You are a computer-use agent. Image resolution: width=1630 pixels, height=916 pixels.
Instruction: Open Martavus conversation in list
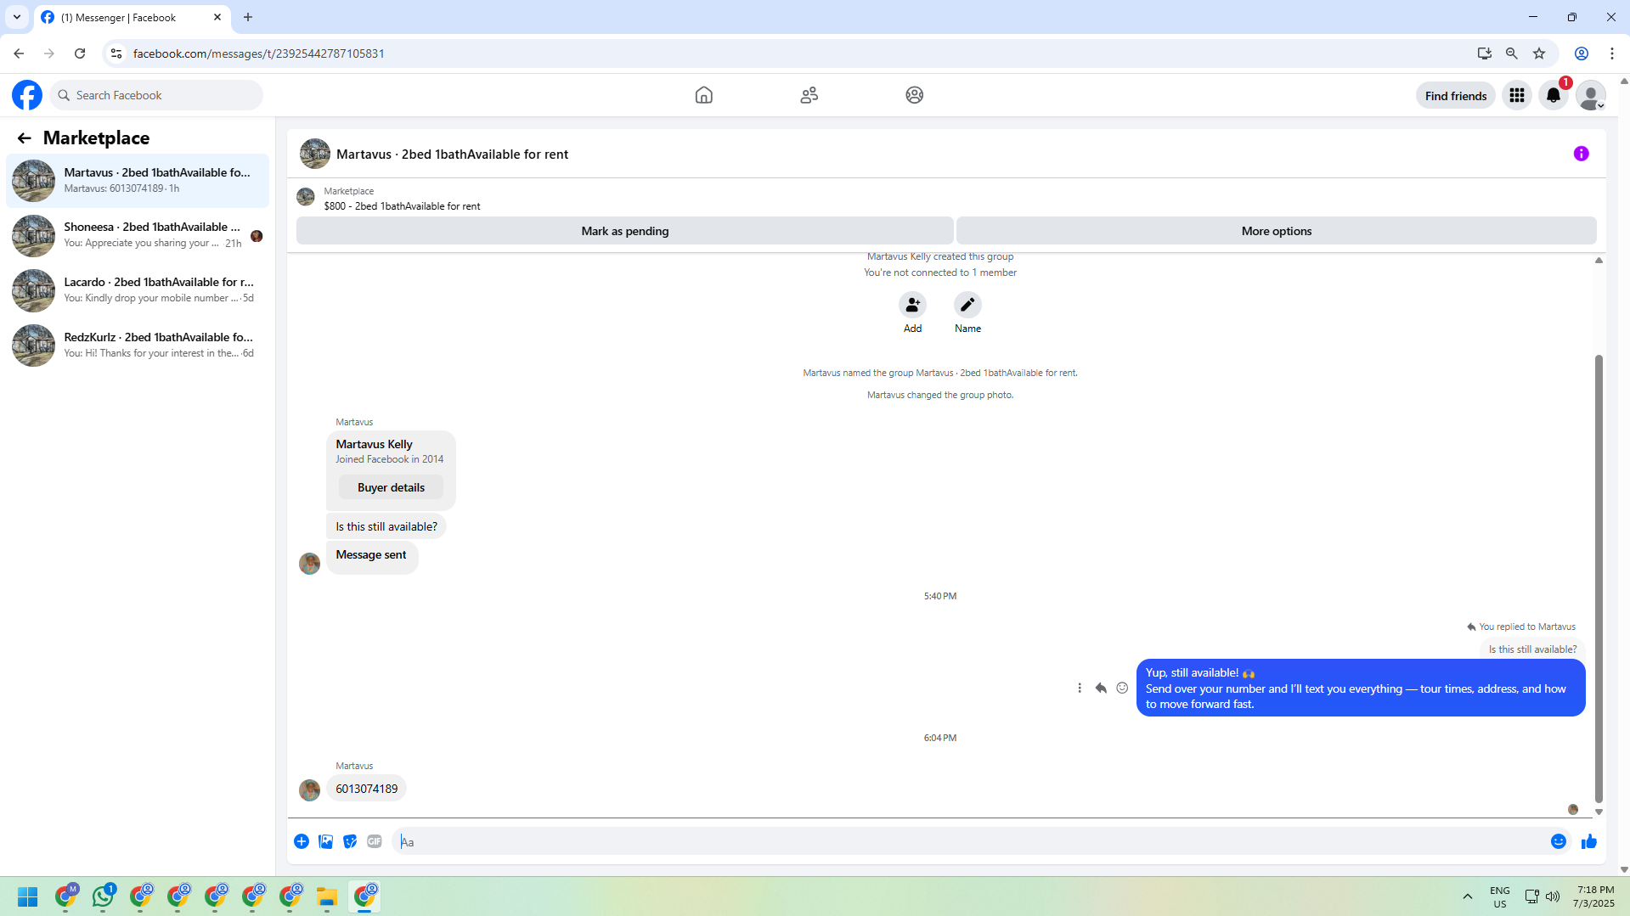[x=138, y=180]
